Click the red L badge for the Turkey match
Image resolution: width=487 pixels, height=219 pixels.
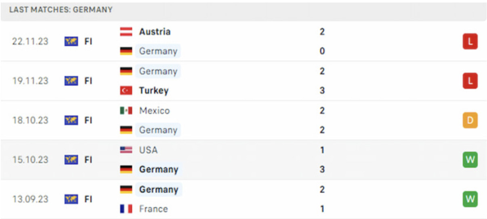pos(470,81)
